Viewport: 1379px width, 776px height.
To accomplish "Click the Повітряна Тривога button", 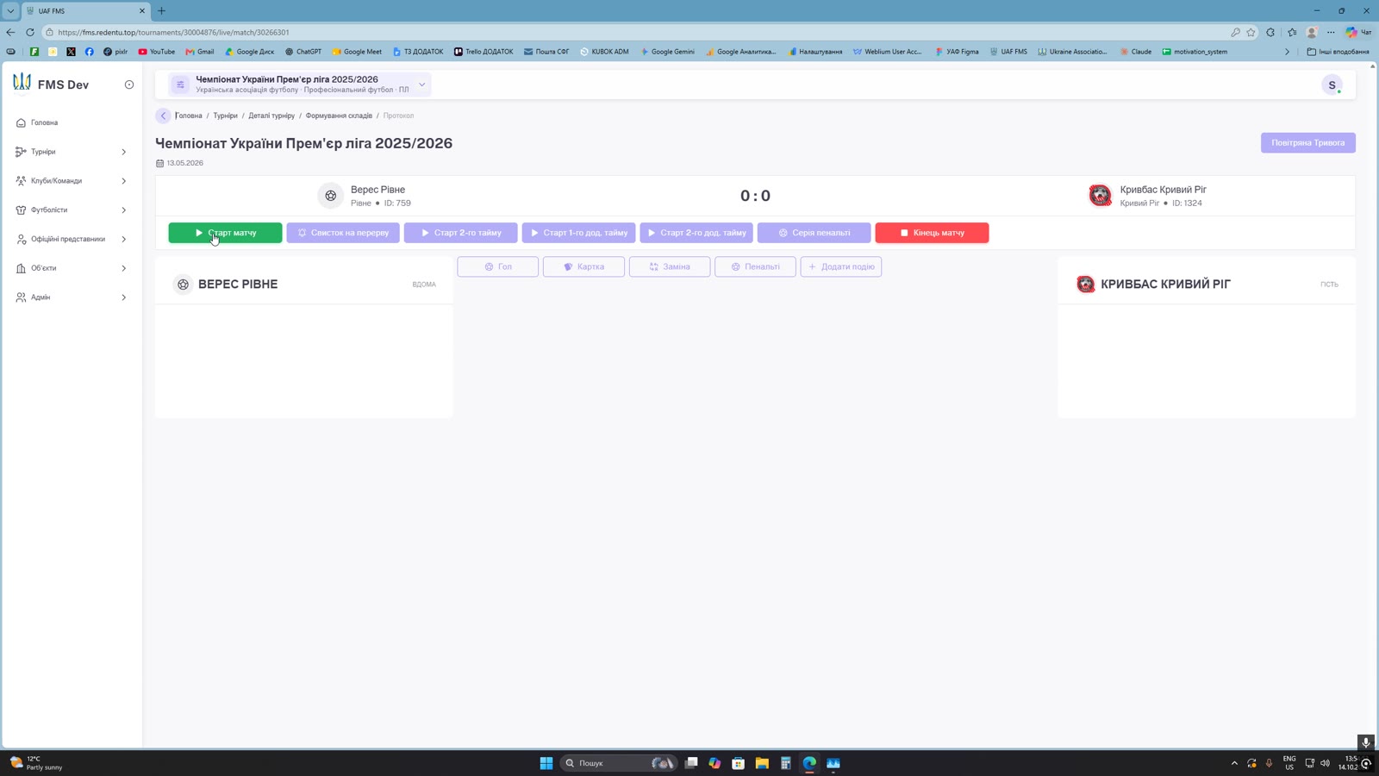I will 1307,143.
